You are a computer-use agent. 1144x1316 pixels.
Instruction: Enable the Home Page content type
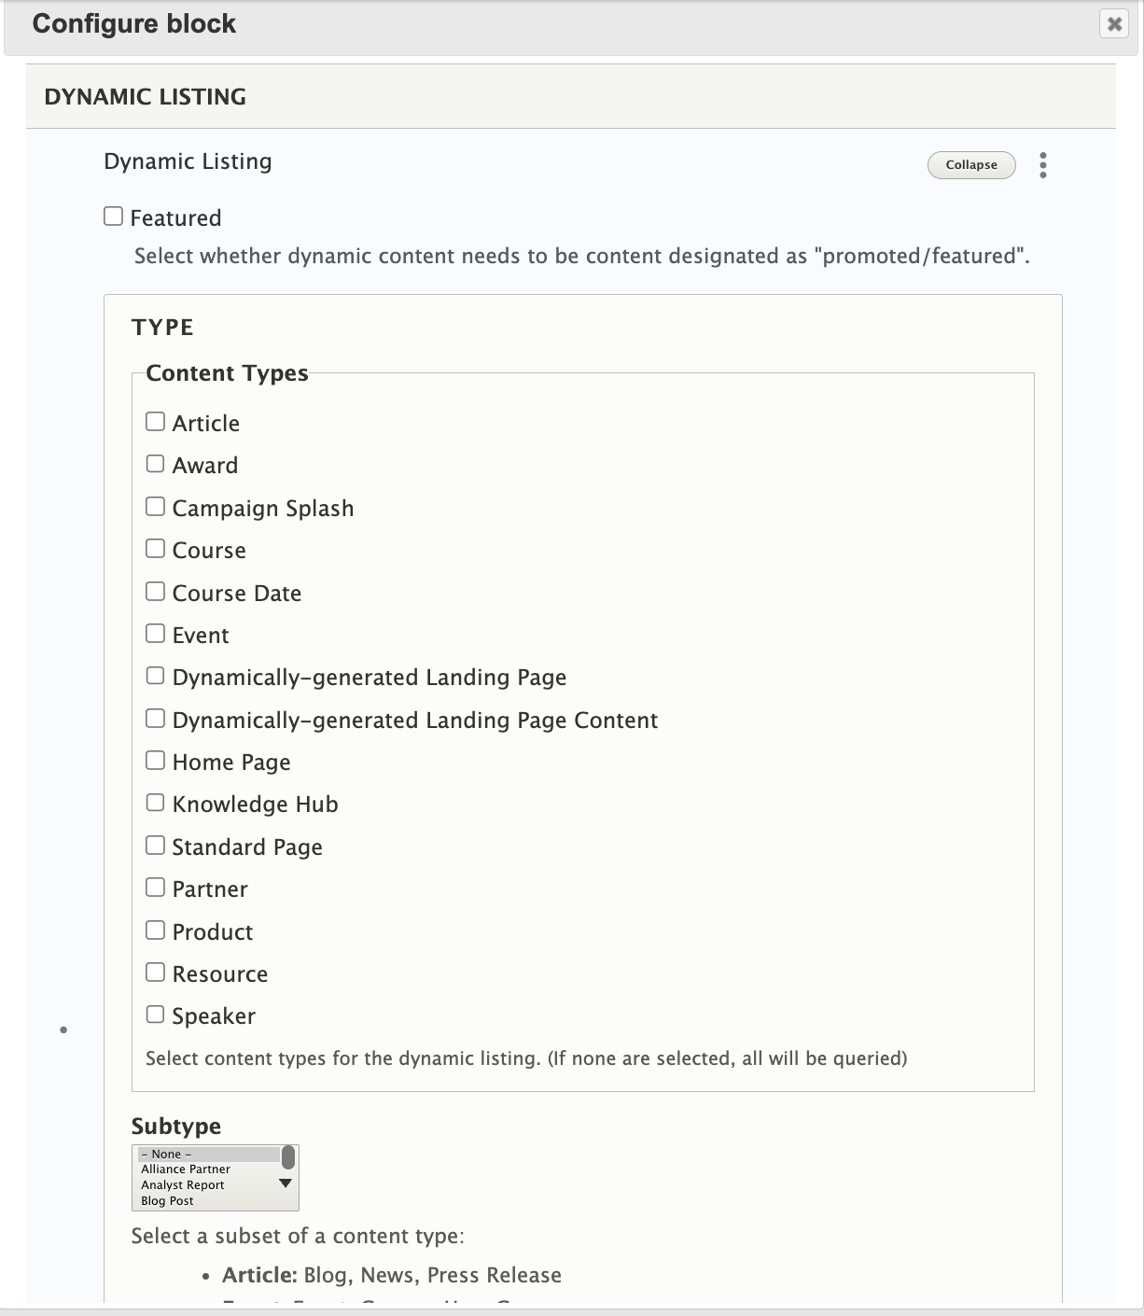pyautogui.click(x=155, y=759)
